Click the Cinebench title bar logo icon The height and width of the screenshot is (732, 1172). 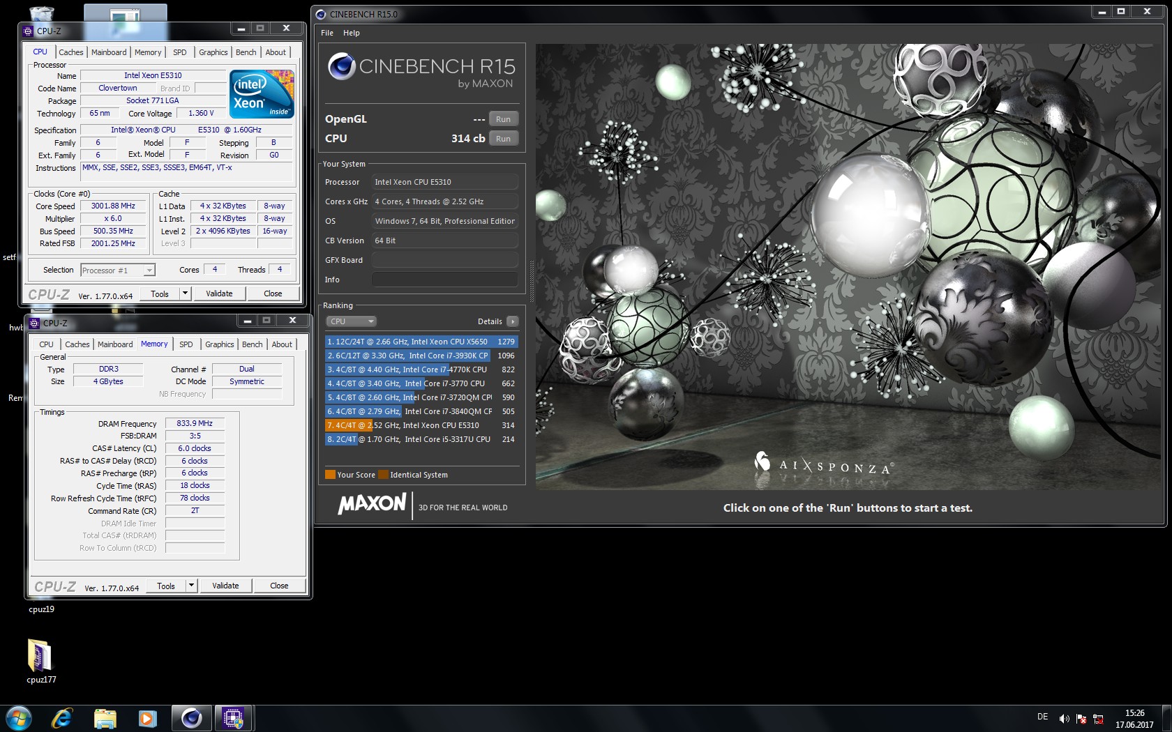point(321,14)
